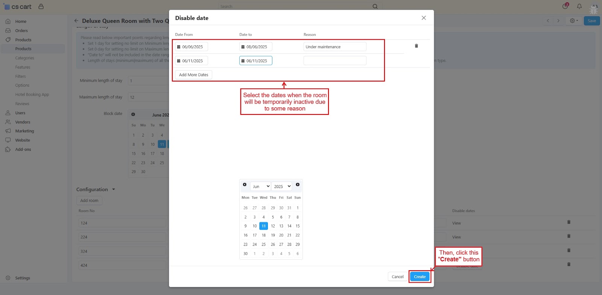Go to next month in the date picker

pos(298,185)
